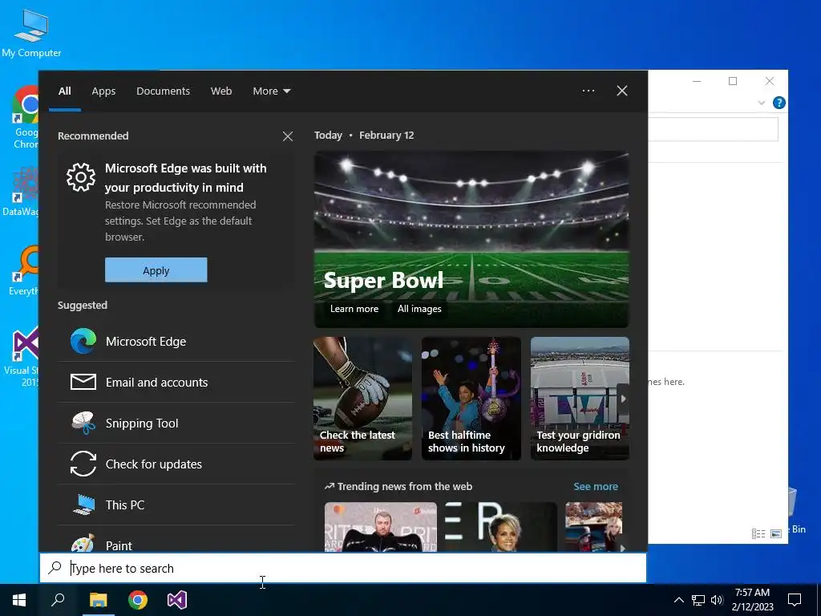Click the taskbar clock and date
Screen dimensions: 821x616
(752, 600)
